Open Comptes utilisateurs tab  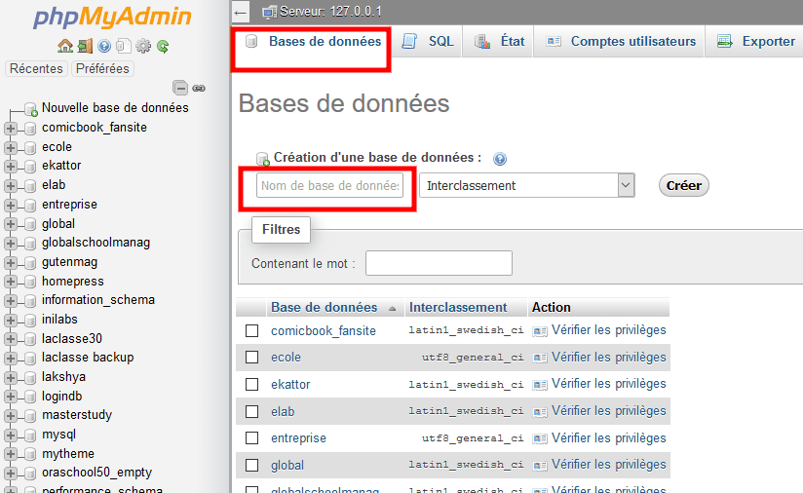[621, 42]
